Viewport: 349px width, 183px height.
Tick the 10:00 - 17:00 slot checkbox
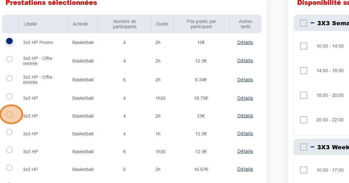(304, 170)
